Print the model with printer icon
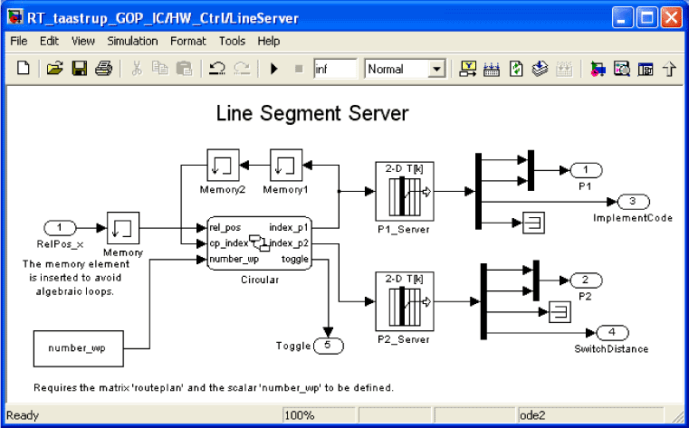Viewport: 689px width, 428px height. coord(104,69)
